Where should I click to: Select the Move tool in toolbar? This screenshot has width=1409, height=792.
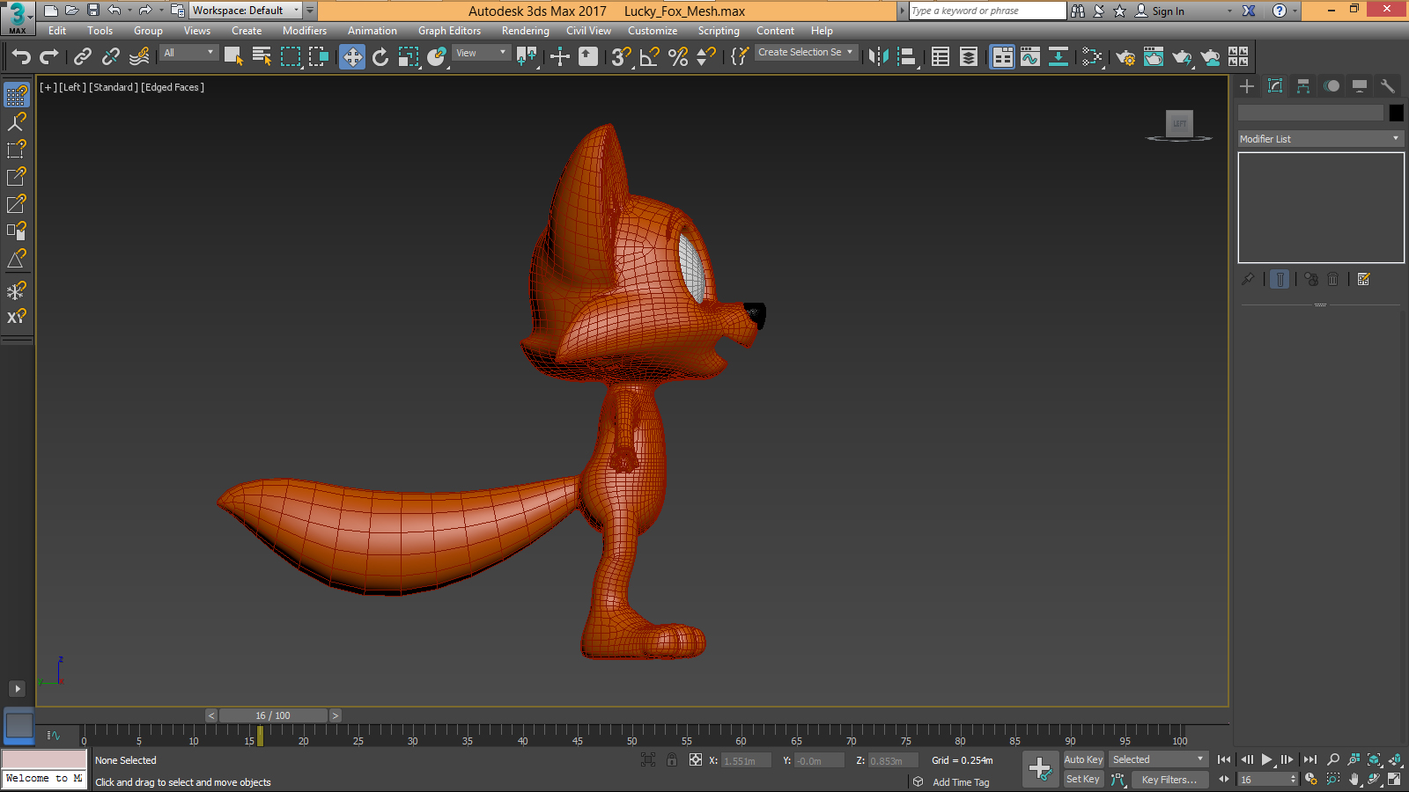click(x=352, y=57)
